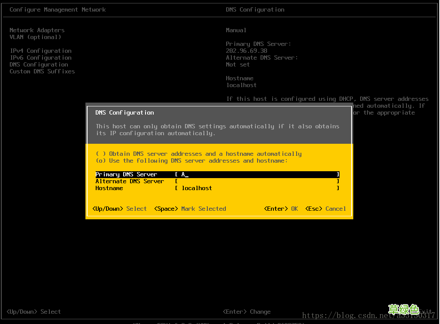This screenshot has width=440, height=324.
Task: Open IPv4 Configuration menu entry
Action: coord(41,51)
